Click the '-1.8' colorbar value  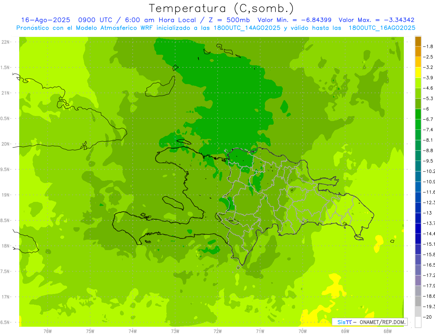pyautogui.click(x=428, y=46)
